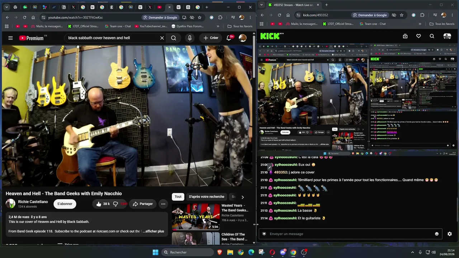The width and height of the screenshot is (459, 258).
Task: Clear the YouTube search query
Action: (162, 38)
